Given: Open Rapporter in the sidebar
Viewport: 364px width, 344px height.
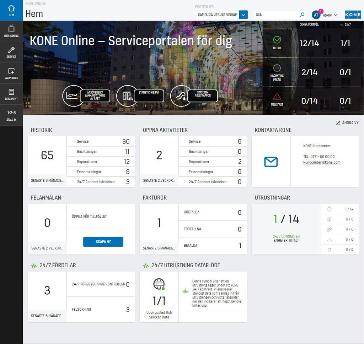Looking at the screenshot, I should click(11, 73).
